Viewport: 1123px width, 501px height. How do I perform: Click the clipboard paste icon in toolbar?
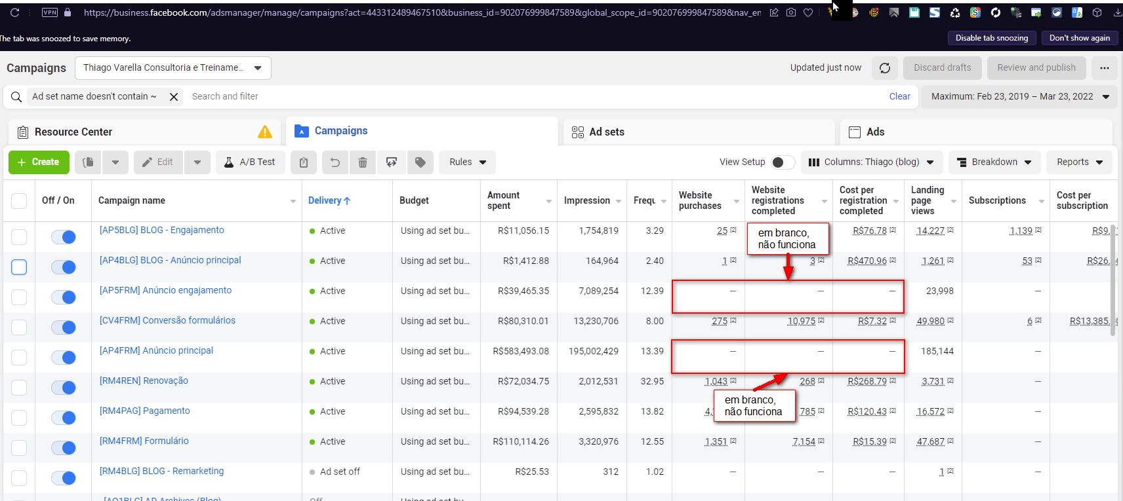click(x=304, y=162)
